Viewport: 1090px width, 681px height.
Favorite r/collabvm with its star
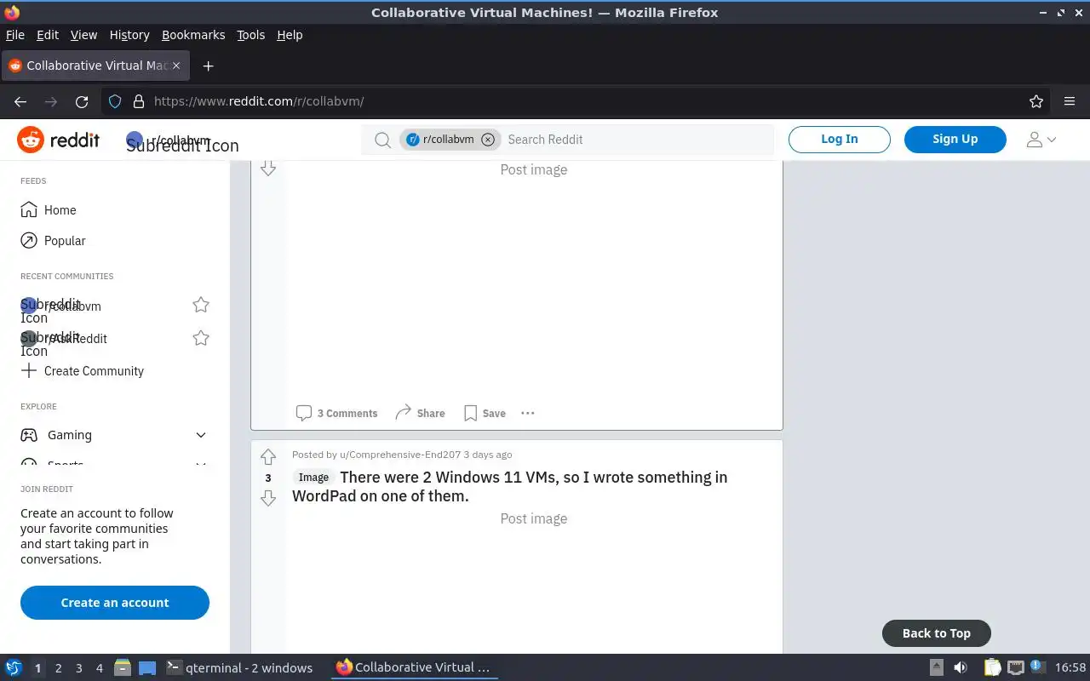tap(201, 305)
